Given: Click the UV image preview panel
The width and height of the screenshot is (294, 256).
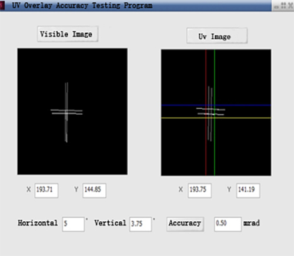Looking at the screenshot, I should 216,112.
